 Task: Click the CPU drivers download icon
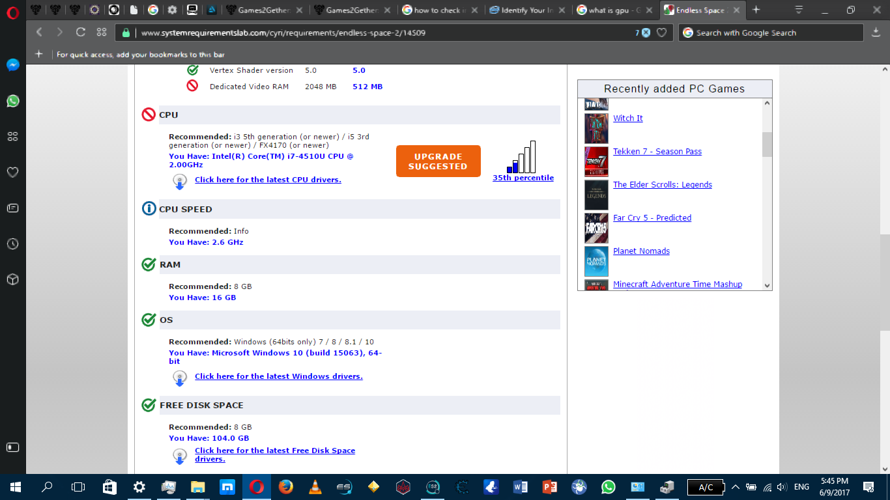(180, 181)
